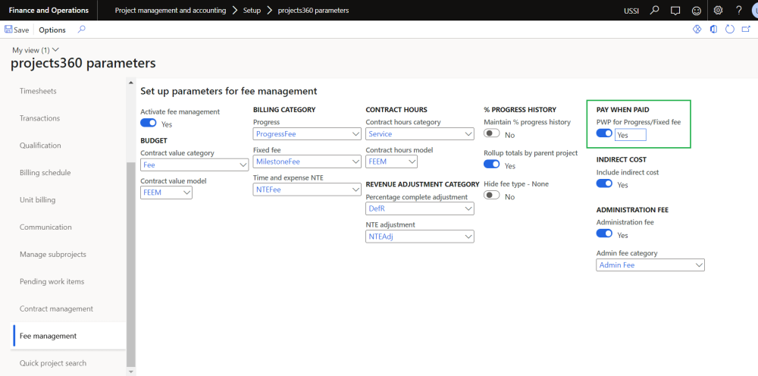
Task: Switch to the Contract management tab
Action: (56, 309)
